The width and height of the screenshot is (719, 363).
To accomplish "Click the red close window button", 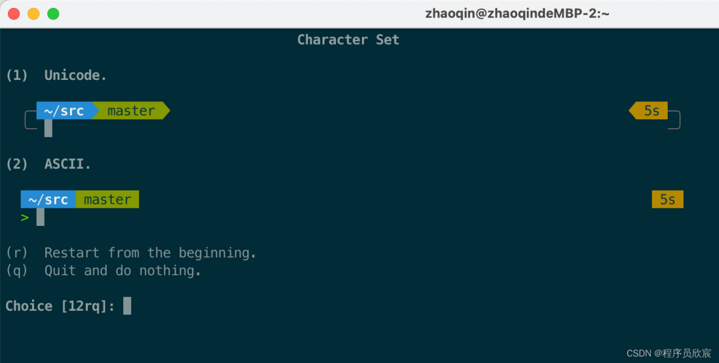I will pos(14,14).
